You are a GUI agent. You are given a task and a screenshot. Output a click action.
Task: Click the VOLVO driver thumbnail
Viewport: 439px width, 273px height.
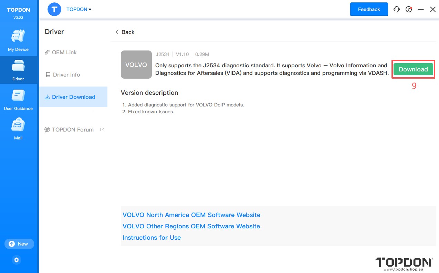coord(136,65)
